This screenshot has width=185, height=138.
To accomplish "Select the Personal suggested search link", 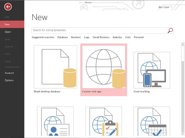I will pyautogui.click(x=139, y=37).
